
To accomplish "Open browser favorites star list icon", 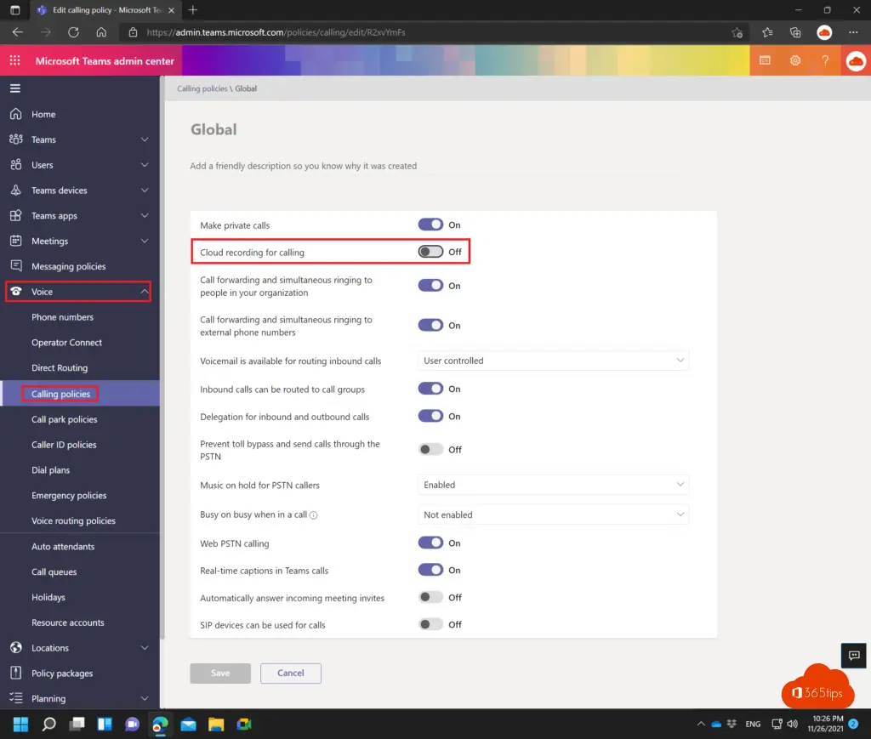I will coord(767,32).
